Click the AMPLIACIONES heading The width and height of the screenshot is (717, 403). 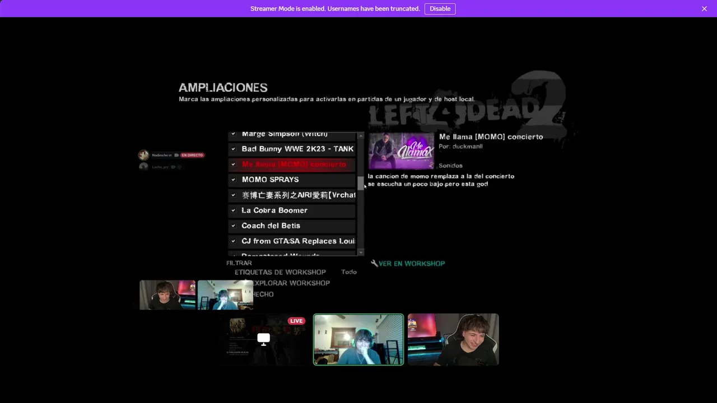[223, 87]
